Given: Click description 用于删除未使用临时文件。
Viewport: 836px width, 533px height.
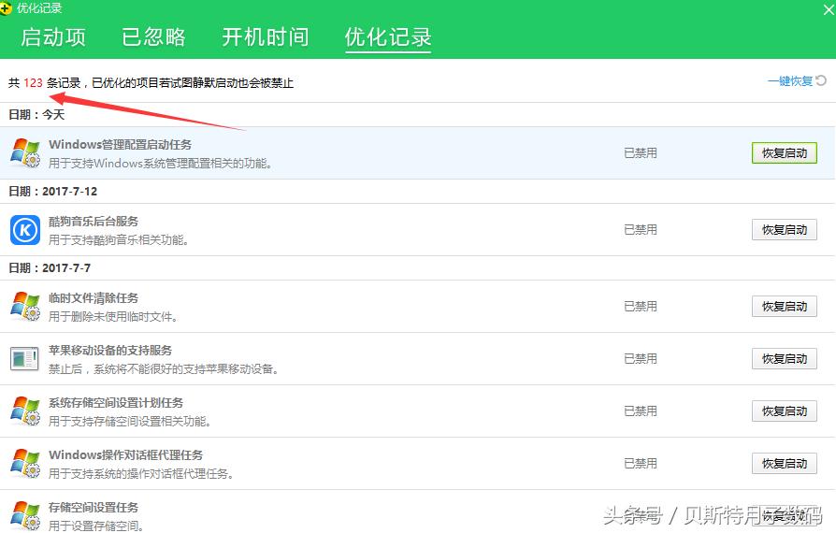Looking at the screenshot, I should pos(113,317).
